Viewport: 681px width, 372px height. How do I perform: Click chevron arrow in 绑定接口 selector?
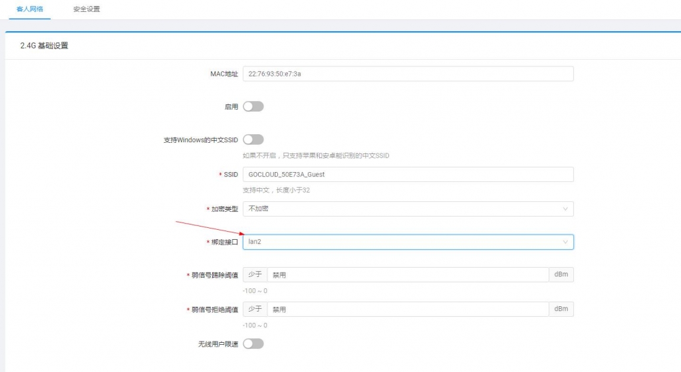pos(565,242)
